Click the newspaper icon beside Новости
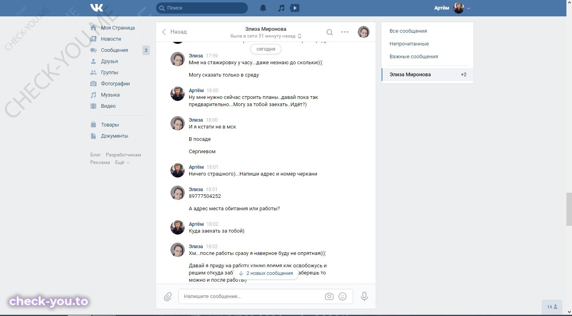Screen dimensions: 572x316 click(93, 39)
